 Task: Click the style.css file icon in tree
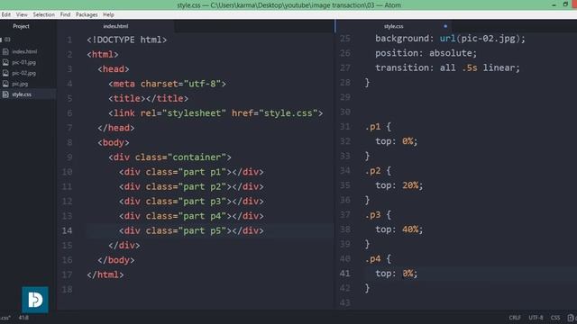[x=5, y=94]
